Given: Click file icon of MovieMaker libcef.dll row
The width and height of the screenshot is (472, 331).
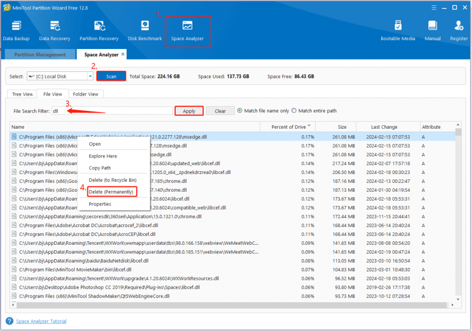Looking at the screenshot, I should (14, 269).
